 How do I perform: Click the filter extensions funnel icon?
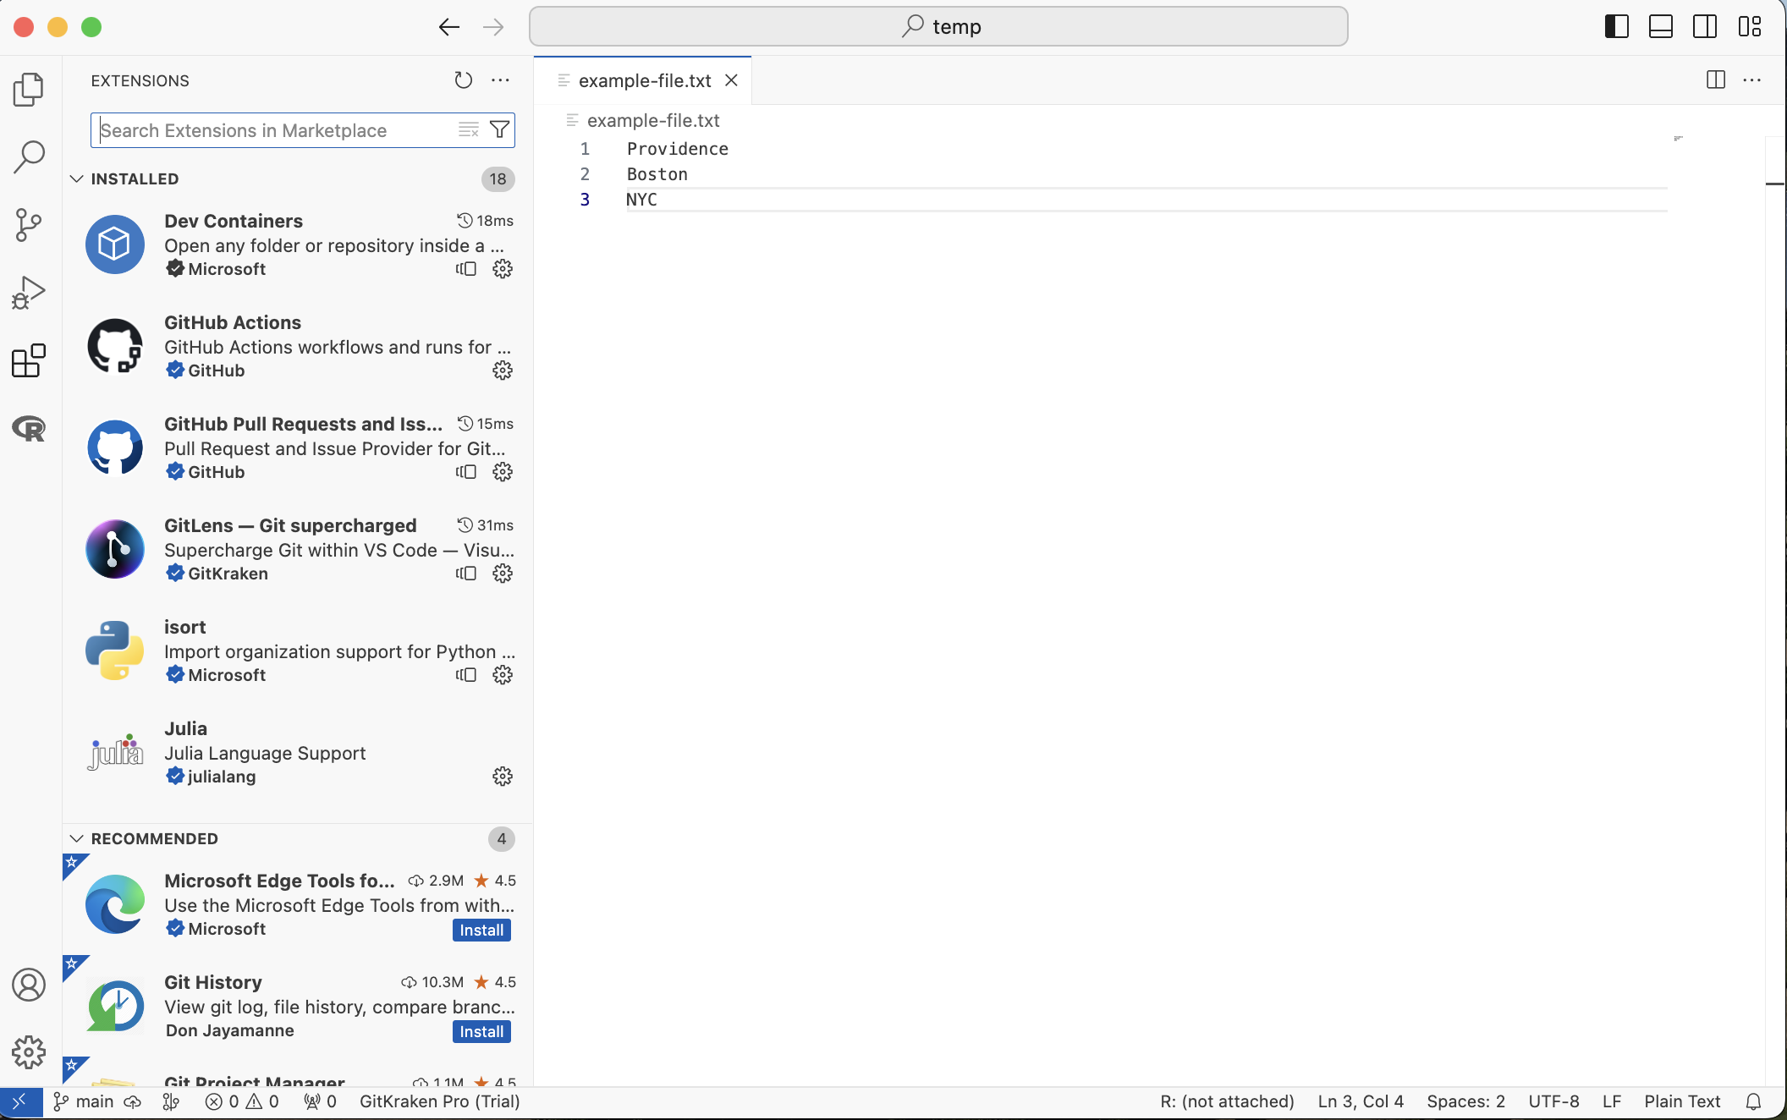(499, 129)
